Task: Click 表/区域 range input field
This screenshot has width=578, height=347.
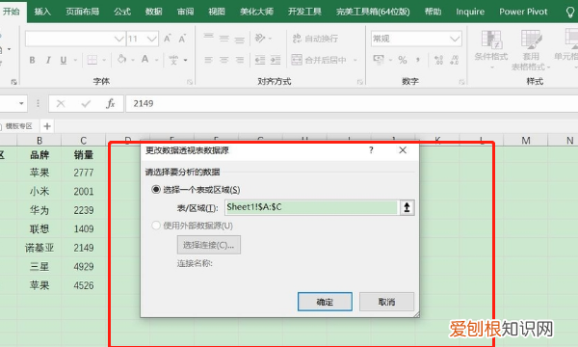Action: click(x=312, y=207)
